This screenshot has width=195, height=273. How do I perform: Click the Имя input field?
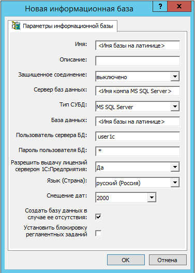[x=138, y=45]
